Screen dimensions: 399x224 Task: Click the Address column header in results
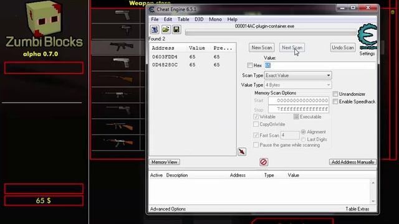163,48
